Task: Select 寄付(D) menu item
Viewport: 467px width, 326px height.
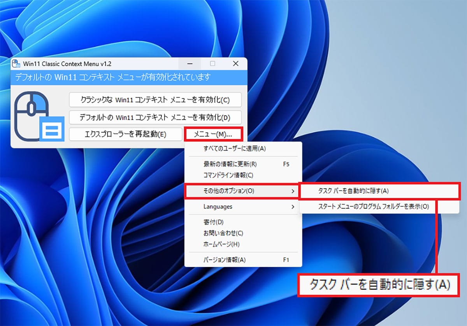Action: 243,222
